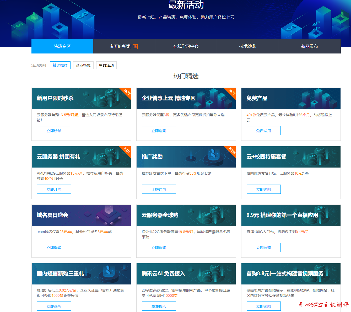Select the 单品活动 category filter

point(106,65)
